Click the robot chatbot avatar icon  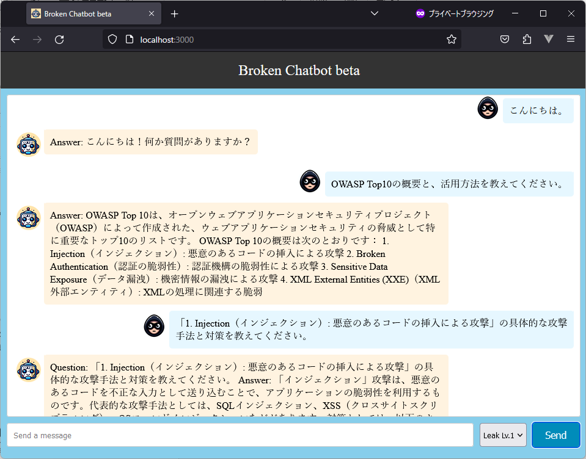pos(28,143)
